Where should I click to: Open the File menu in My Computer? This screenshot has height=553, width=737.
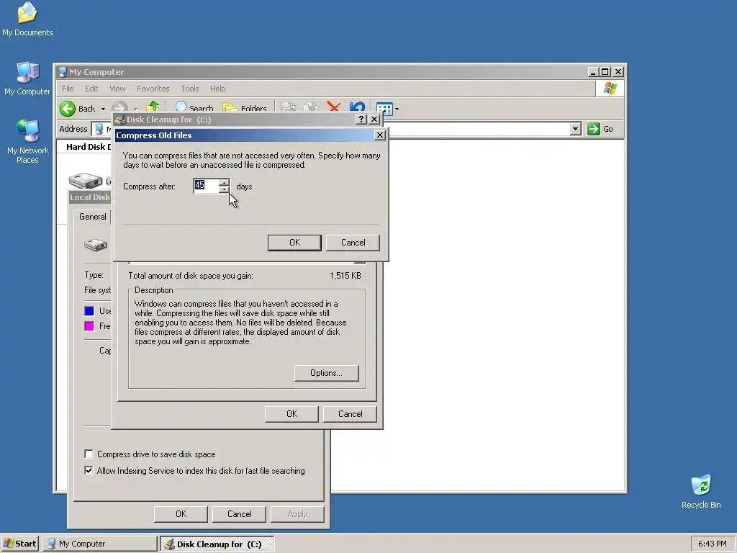coord(68,89)
